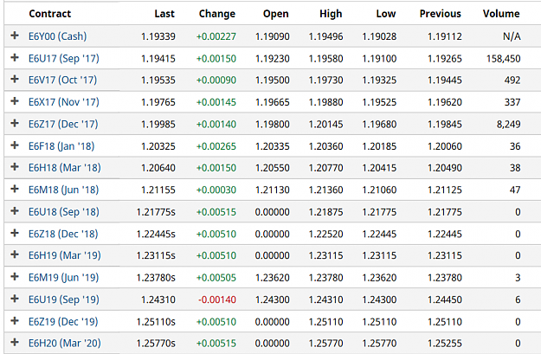
Task: Sort by the Contract column header
Action: (x=49, y=14)
